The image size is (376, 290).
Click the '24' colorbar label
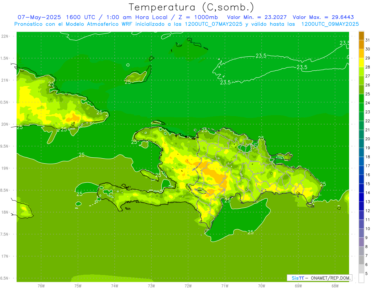[x=368, y=103]
